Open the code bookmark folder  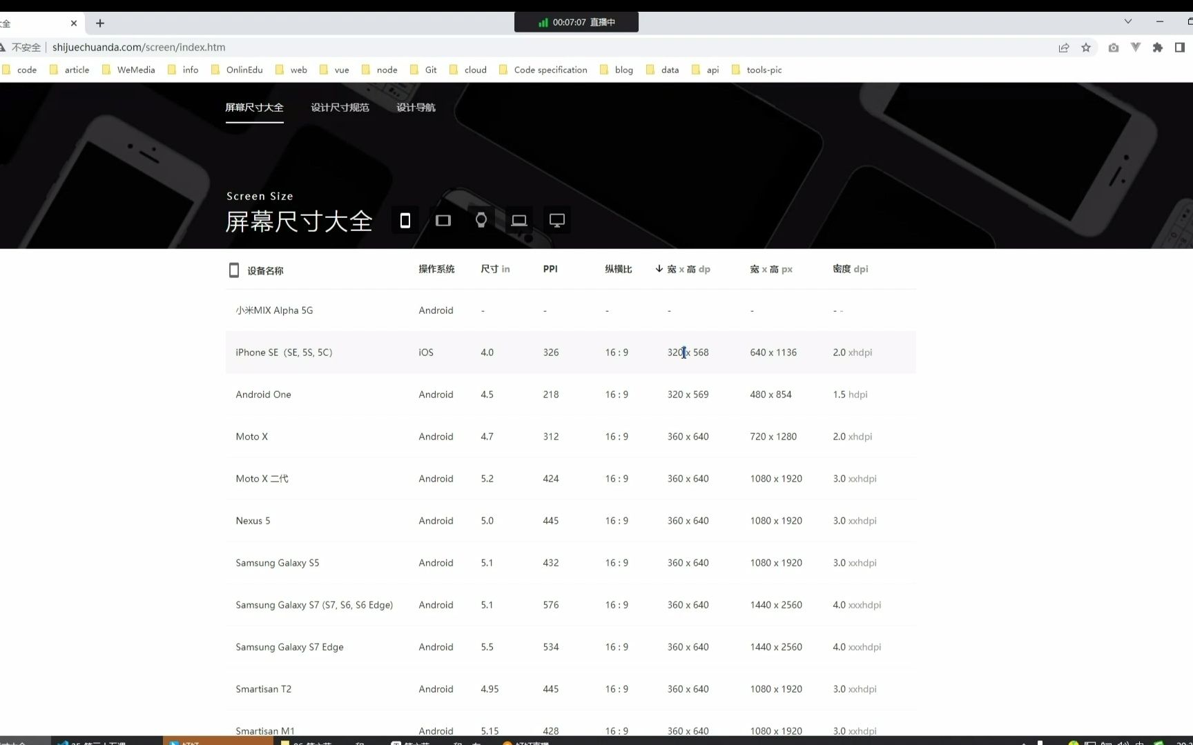click(20, 70)
